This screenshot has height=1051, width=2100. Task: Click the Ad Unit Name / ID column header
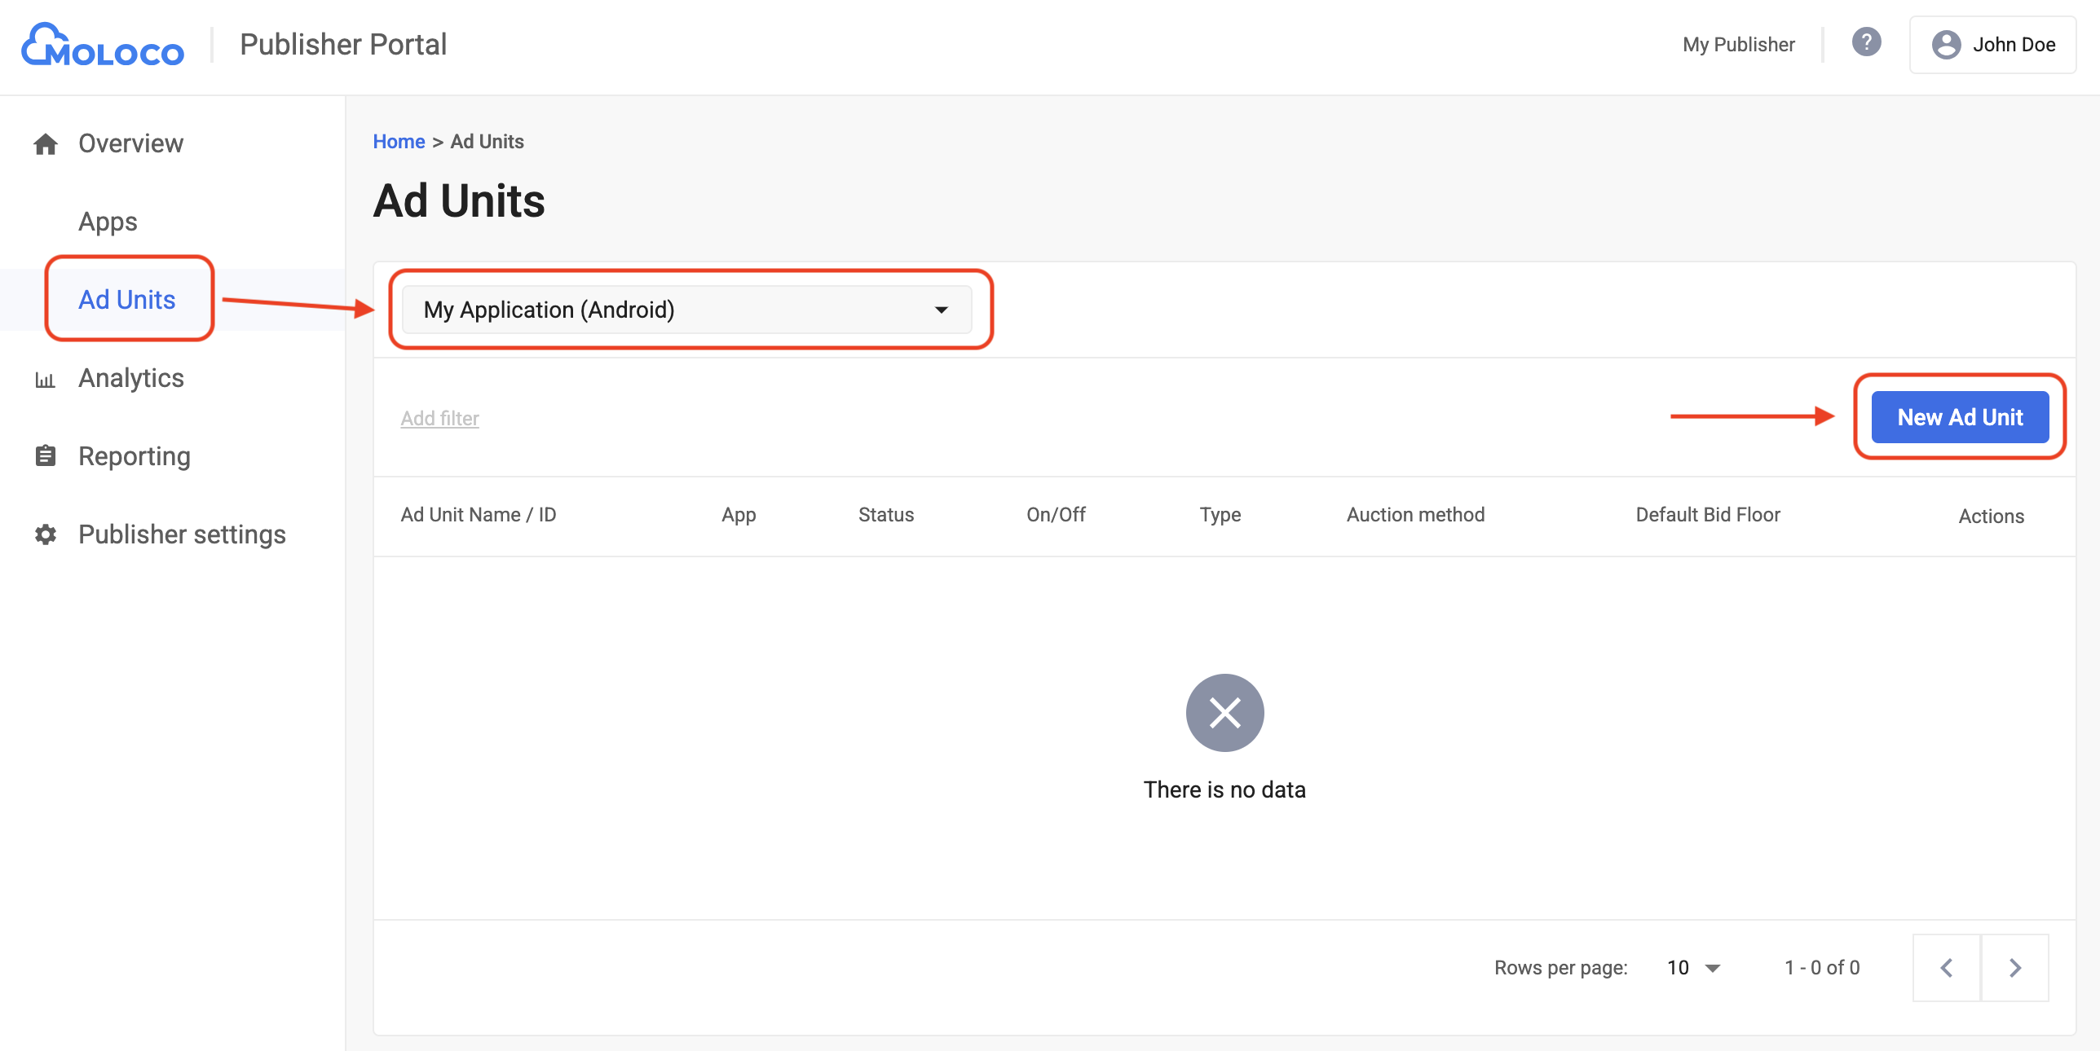pos(479,515)
